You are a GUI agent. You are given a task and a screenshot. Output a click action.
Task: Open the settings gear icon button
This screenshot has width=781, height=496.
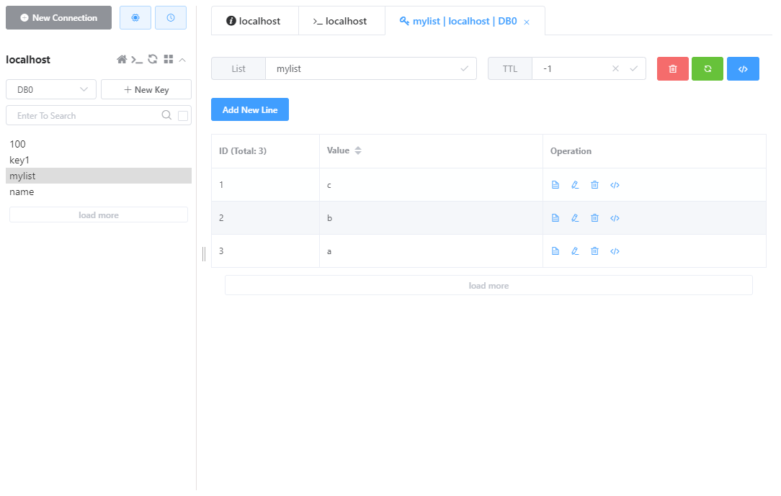click(x=135, y=18)
